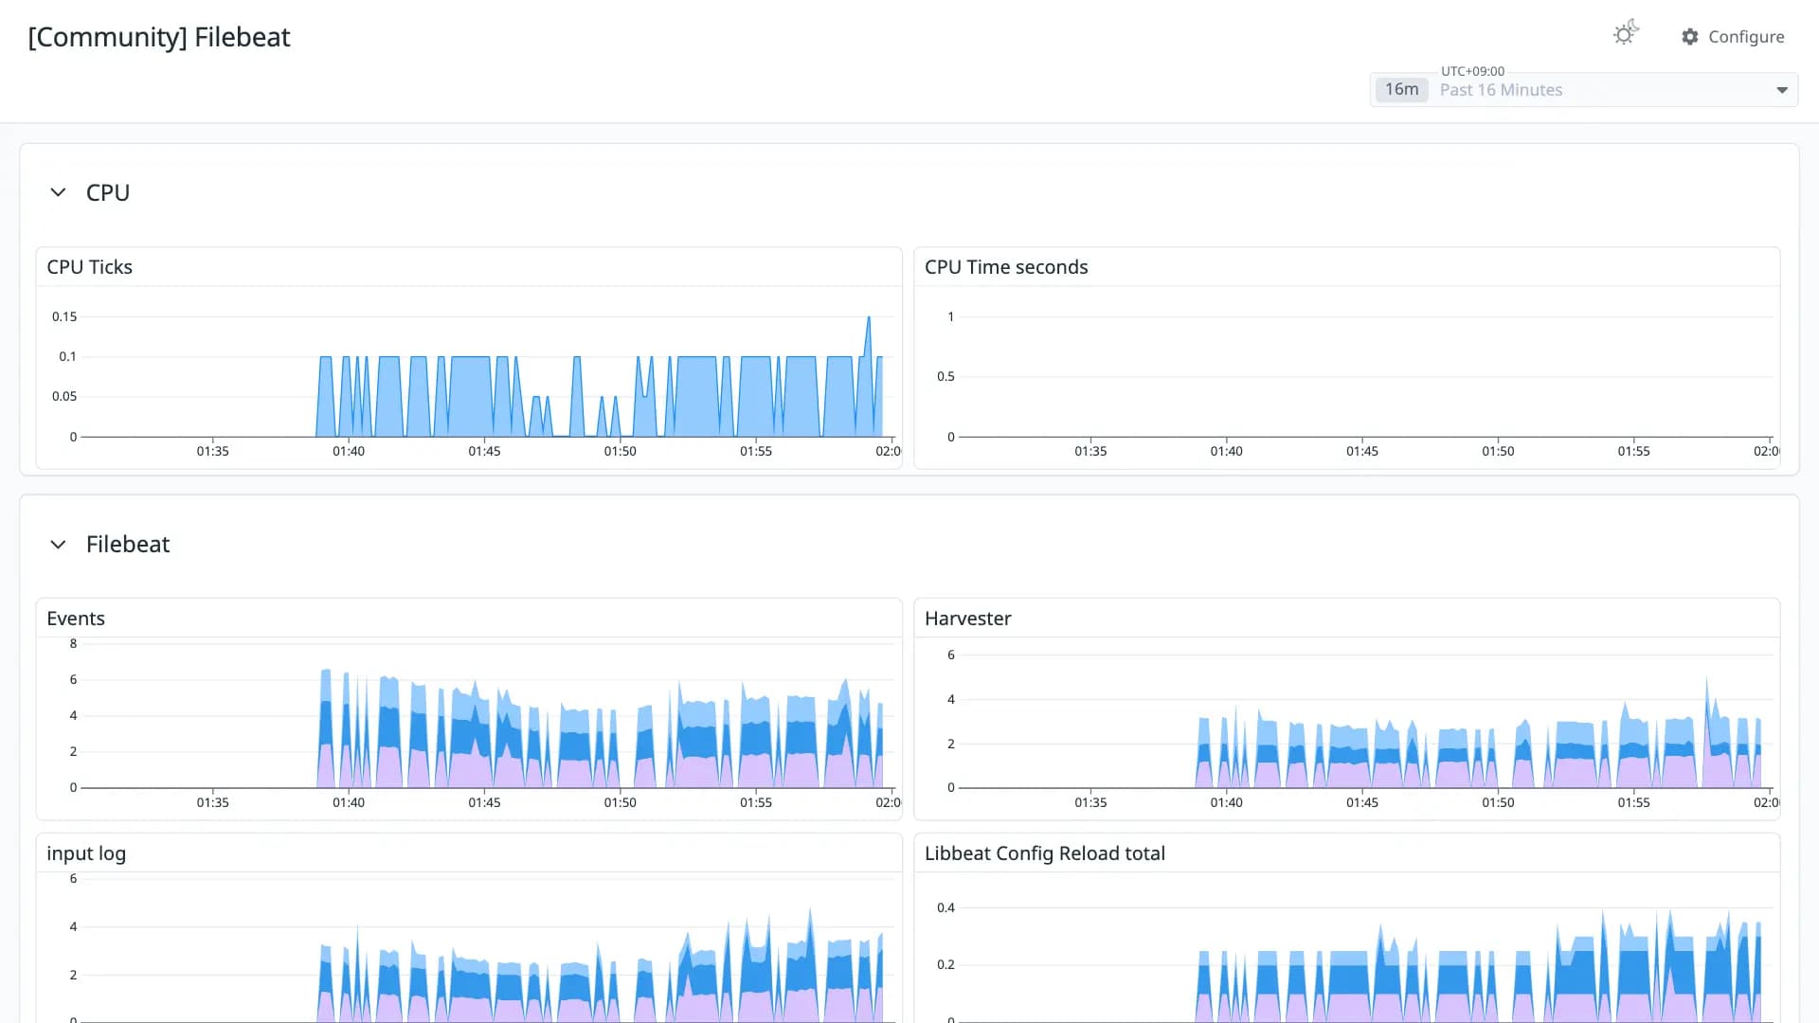Click the Filebeat section heading
This screenshot has height=1023, width=1819.
128,545
